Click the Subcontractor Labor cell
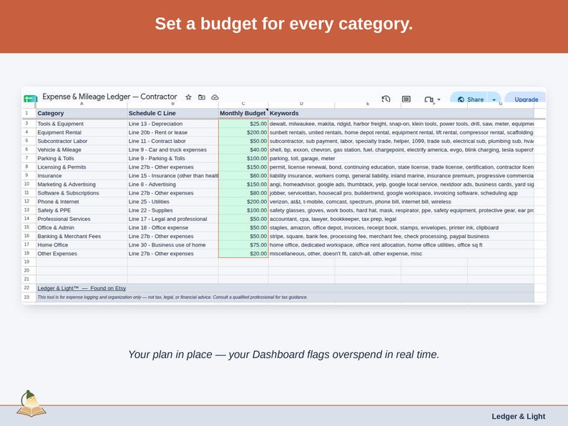 click(x=82, y=141)
